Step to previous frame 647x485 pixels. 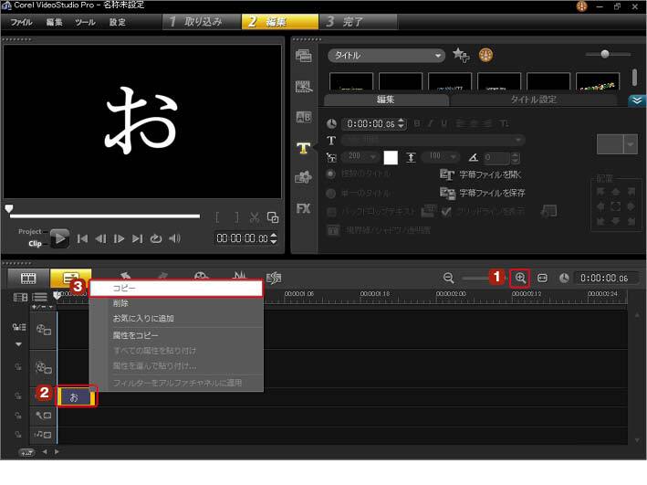tap(100, 238)
